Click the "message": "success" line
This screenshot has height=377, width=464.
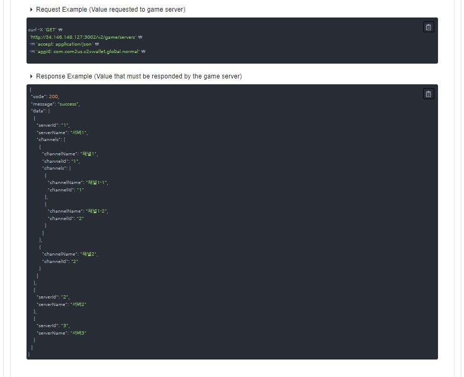tap(55, 104)
